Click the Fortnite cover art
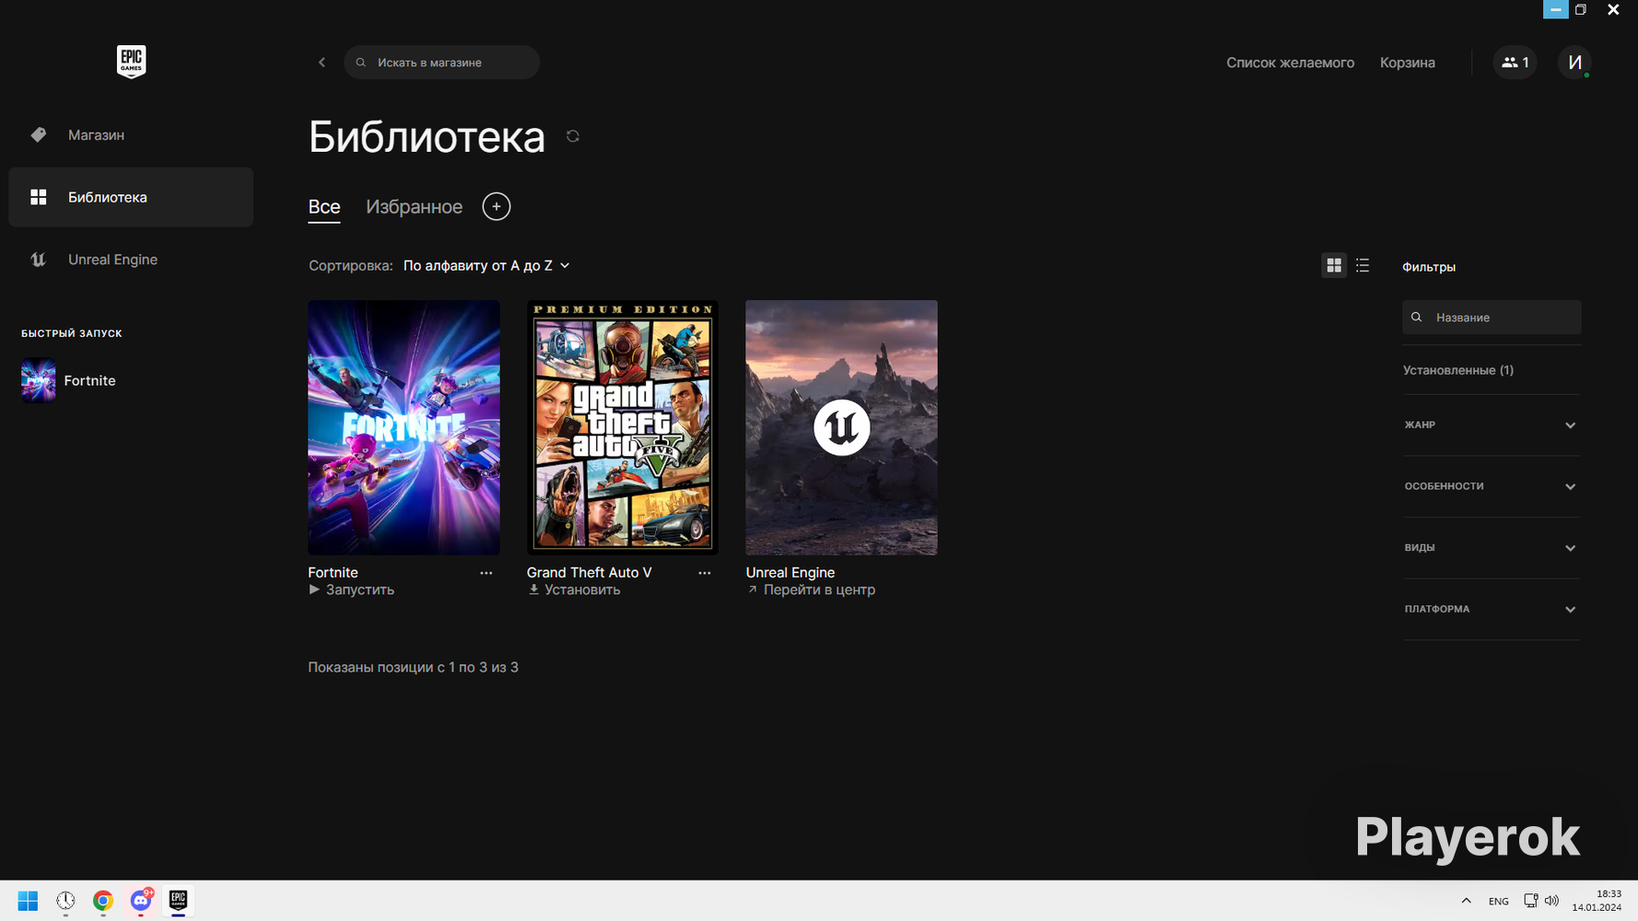Image resolution: width=1638 pixels, height=921 pixels. [x=404, y=427]
